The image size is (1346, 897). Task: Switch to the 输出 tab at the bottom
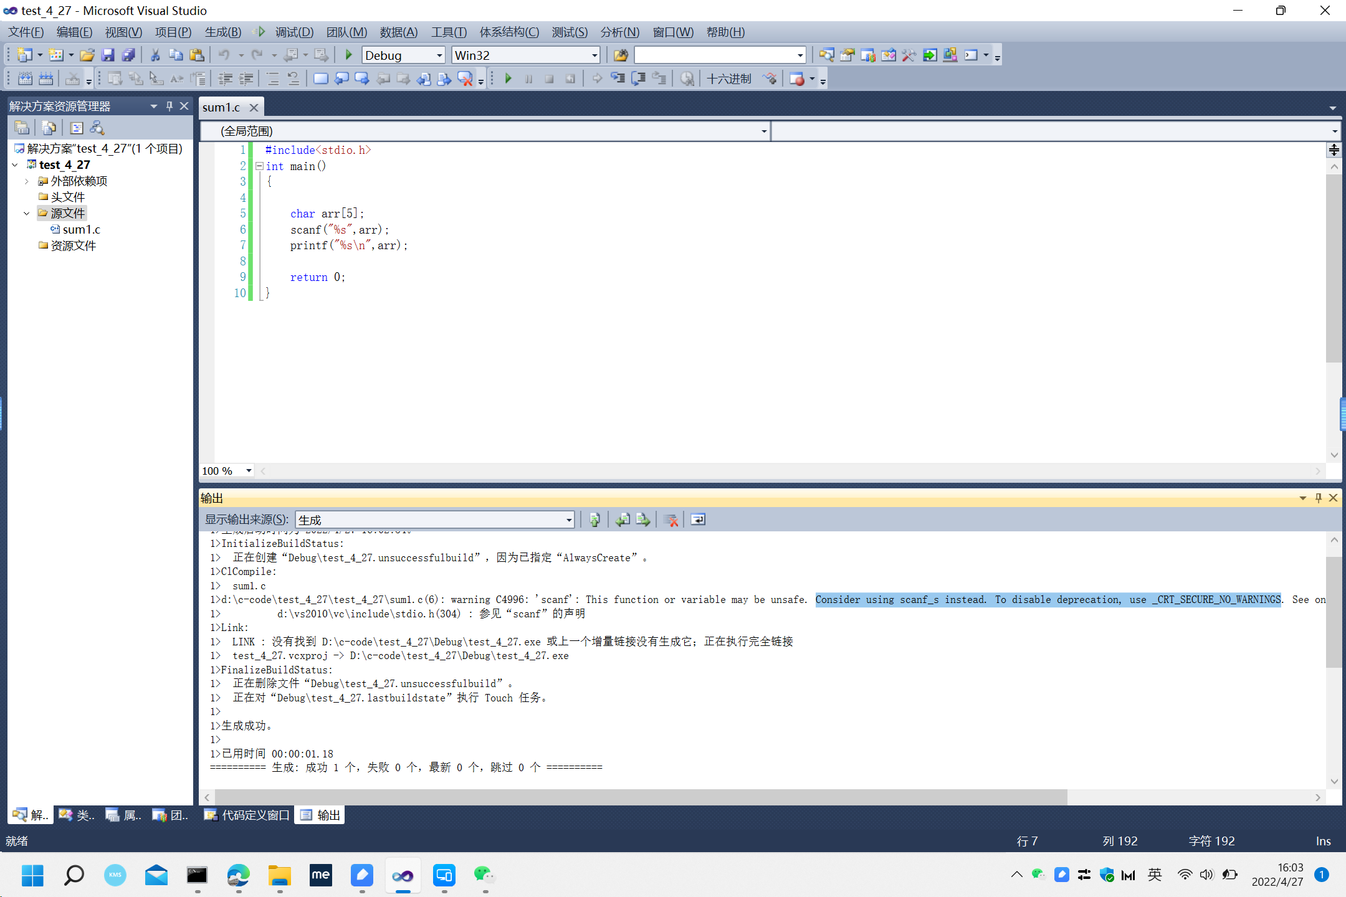pos(321,815)
